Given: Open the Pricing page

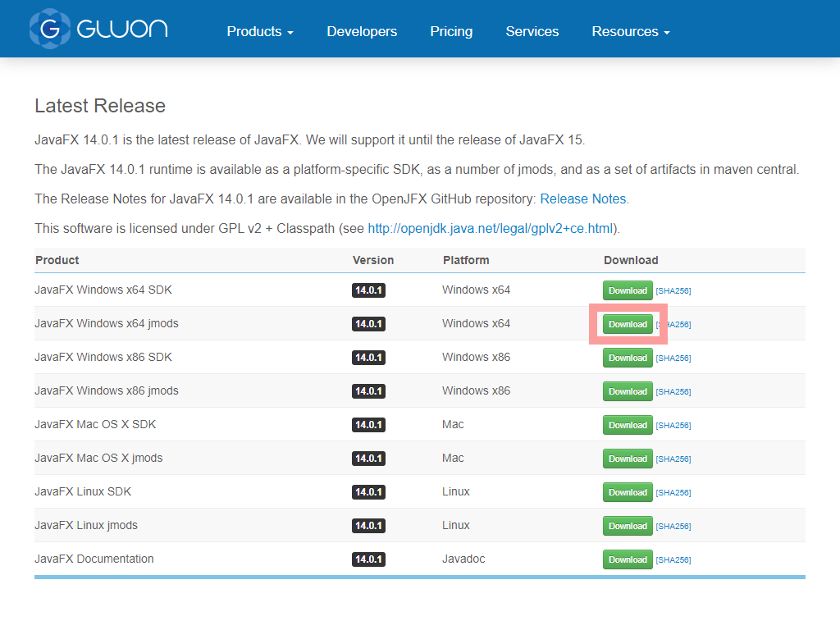Looking at the screenshot, I should 451,32.
